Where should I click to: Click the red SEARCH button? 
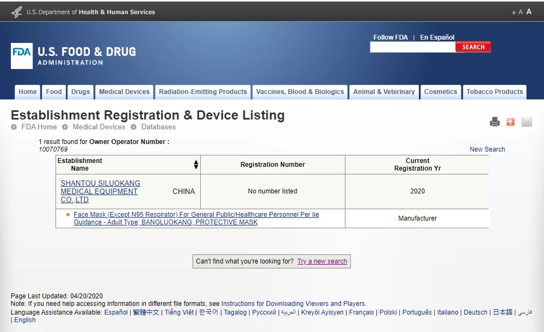(473, 47)
